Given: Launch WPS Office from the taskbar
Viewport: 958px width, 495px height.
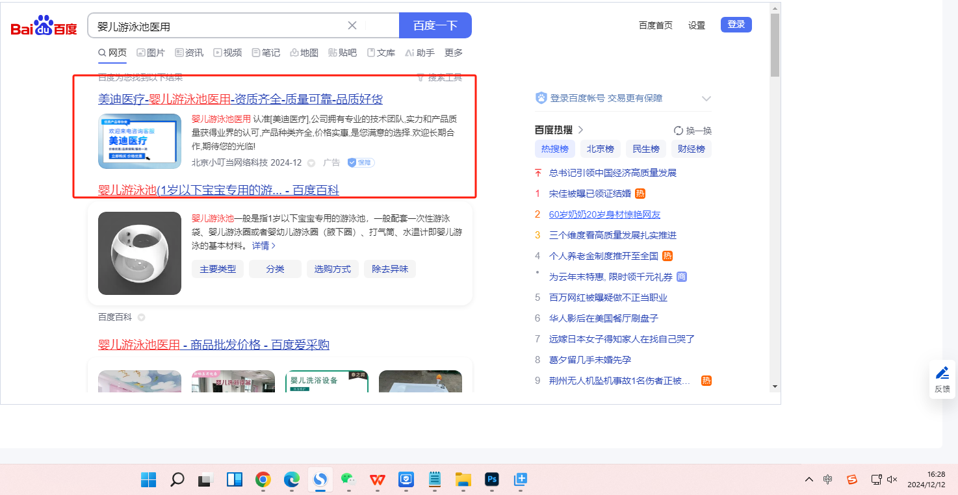Looking at the screenshot, I should [378, 479].
